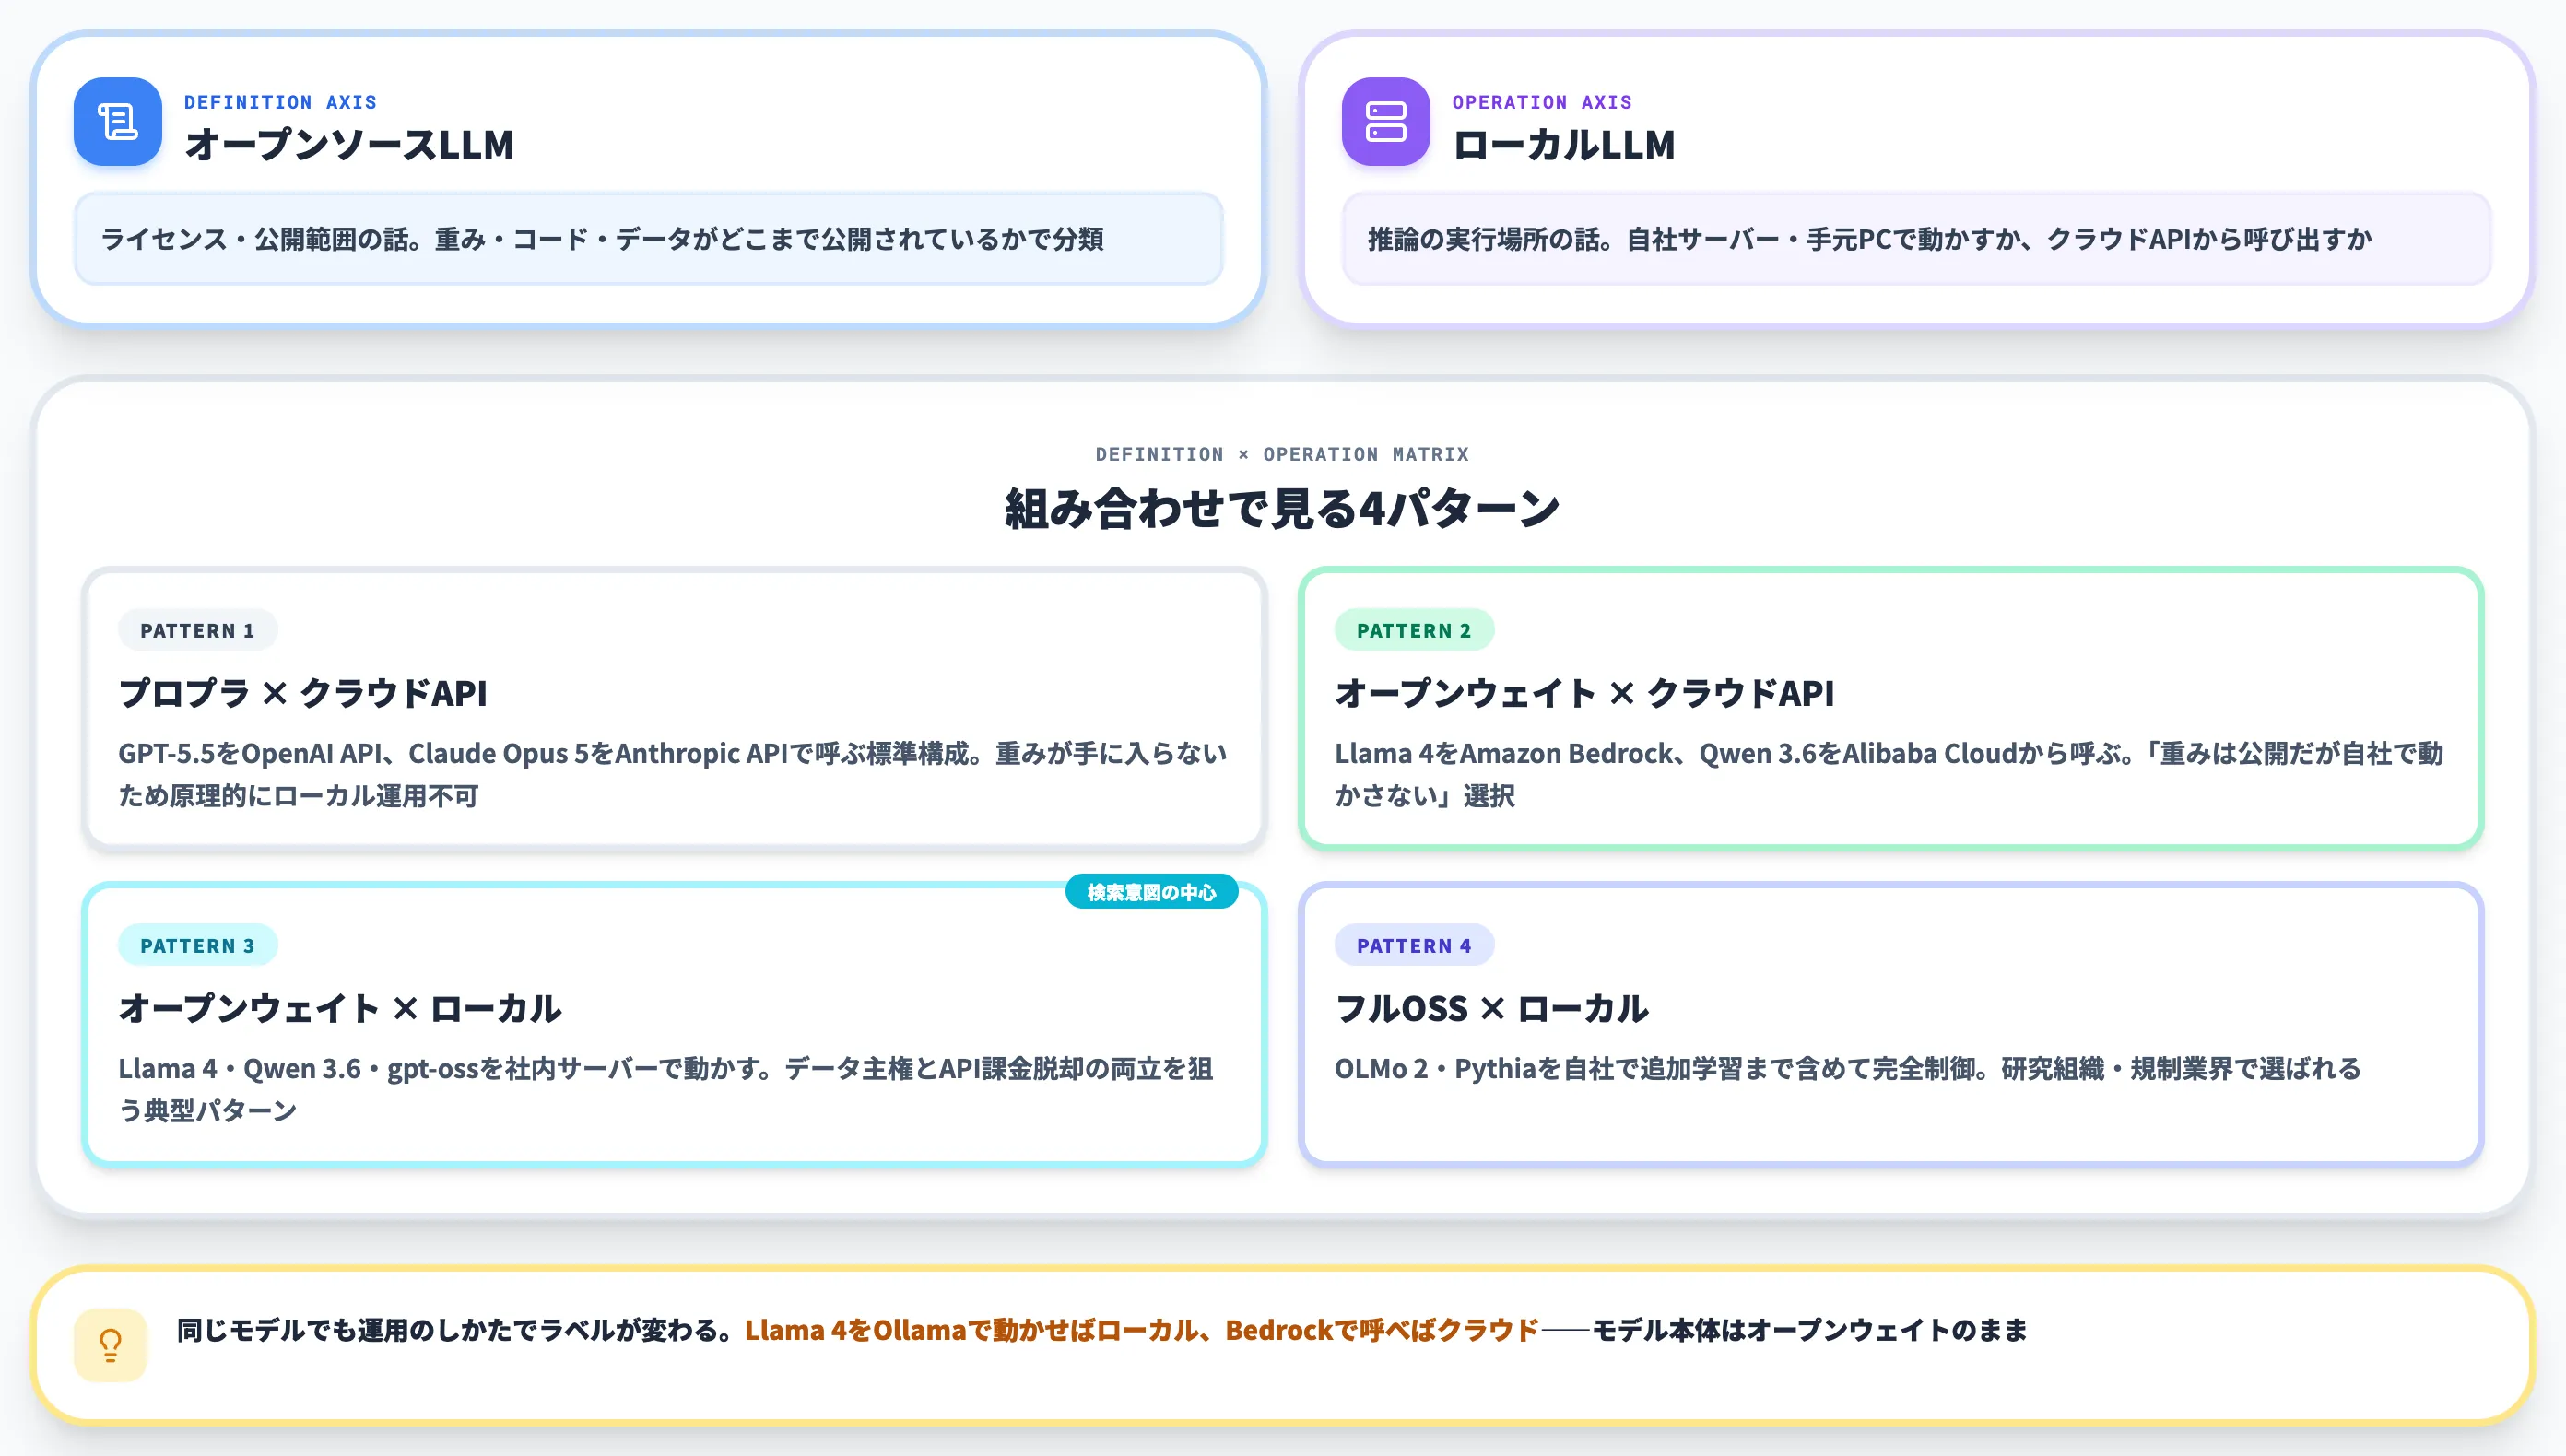Click the GPT-5.5をOpenAI API description text

(673, 774)
